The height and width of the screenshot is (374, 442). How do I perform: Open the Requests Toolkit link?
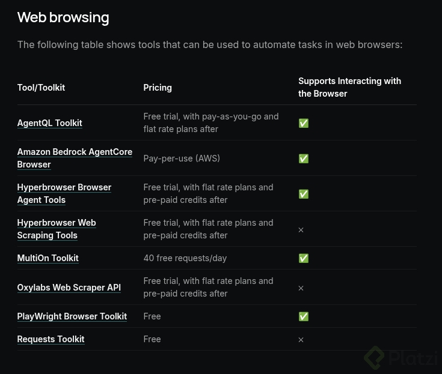51,339
